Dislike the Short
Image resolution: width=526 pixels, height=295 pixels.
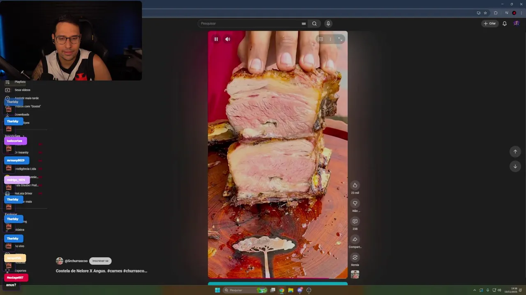(355, 203)
